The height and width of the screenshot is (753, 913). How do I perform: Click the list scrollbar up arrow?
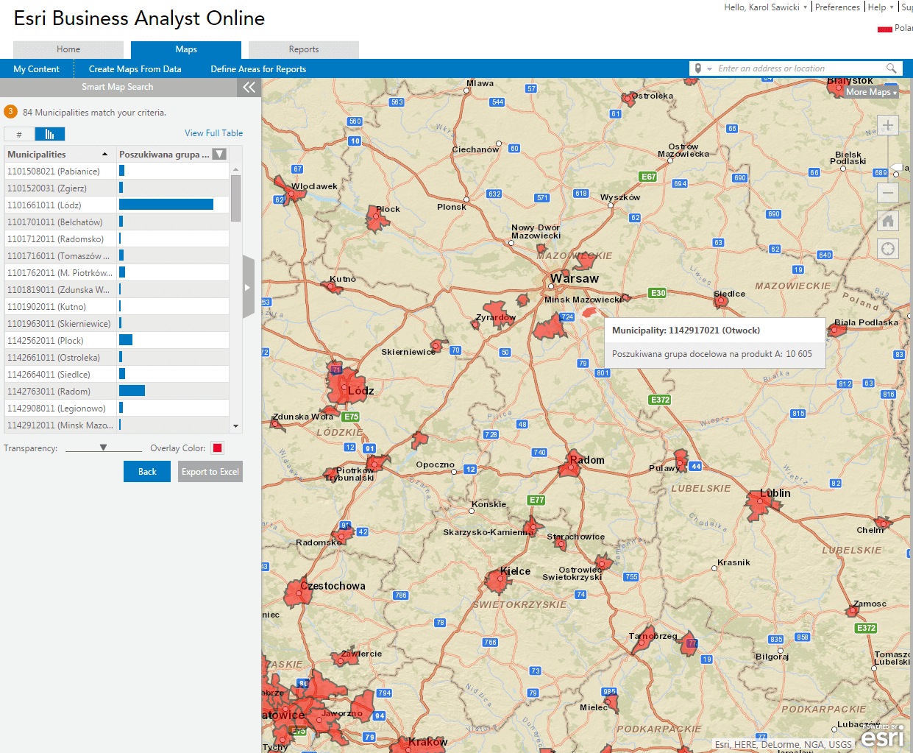[x=235, y=170]
